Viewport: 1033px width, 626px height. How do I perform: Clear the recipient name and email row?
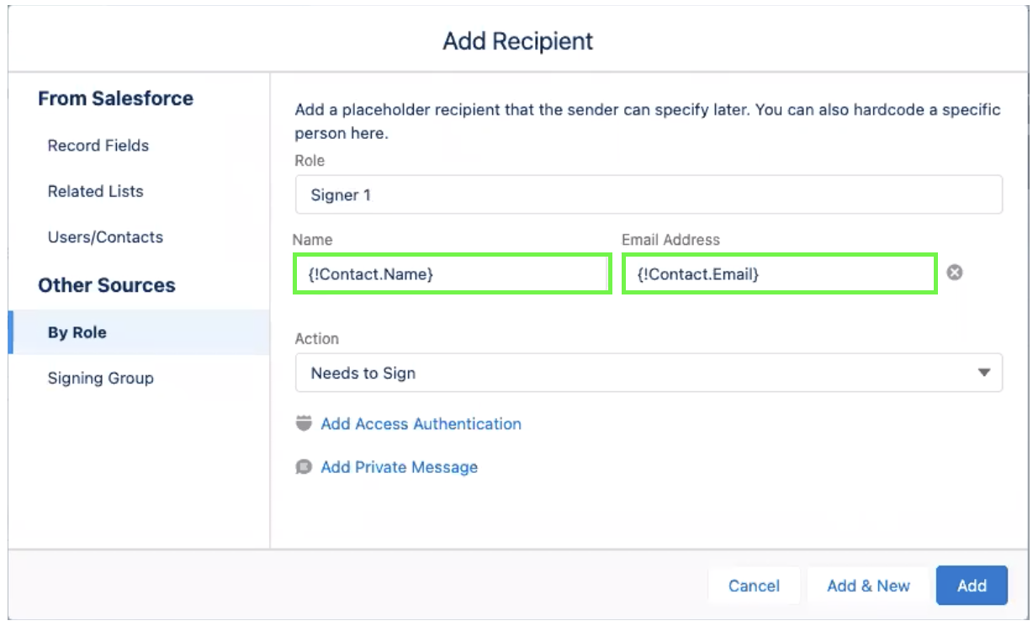coord(955,273)
